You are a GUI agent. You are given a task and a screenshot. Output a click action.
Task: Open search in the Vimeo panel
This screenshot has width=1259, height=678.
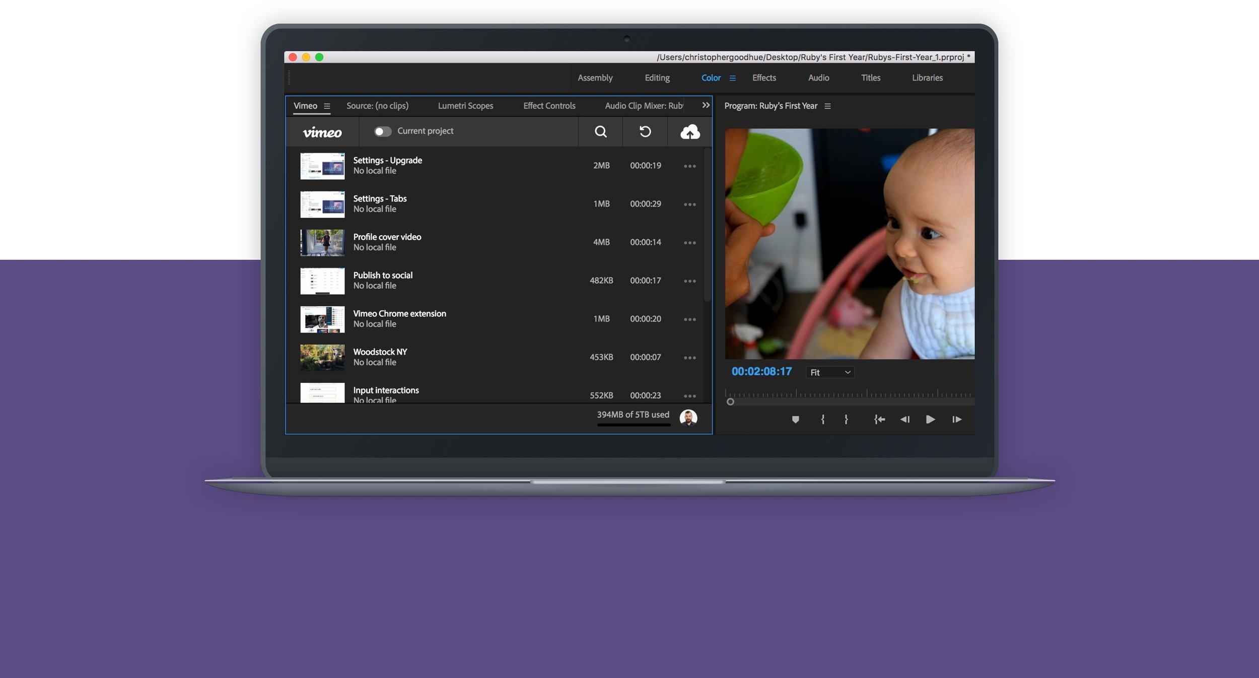coord(600,131)
